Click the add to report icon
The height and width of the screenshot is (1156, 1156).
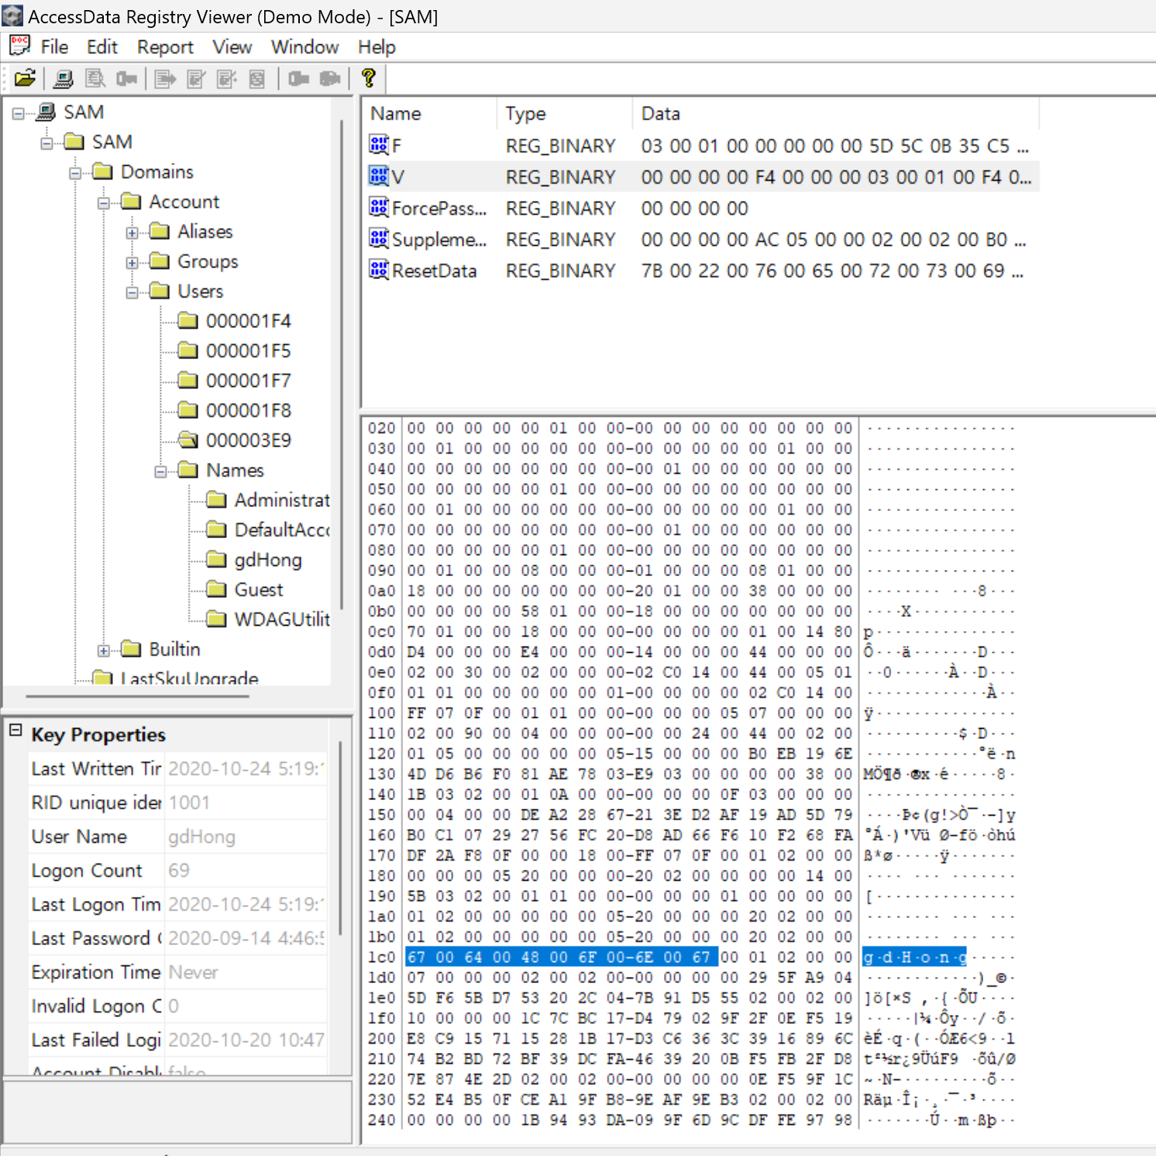tap(196, 78)
